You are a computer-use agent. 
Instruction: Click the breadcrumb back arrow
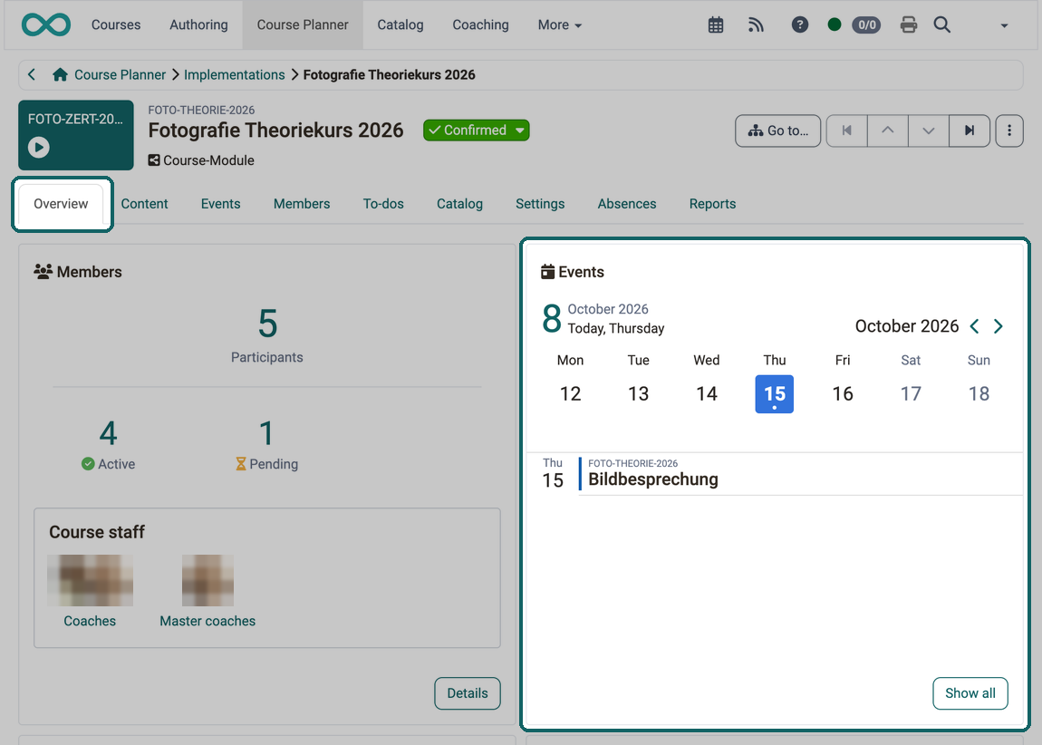31,74
